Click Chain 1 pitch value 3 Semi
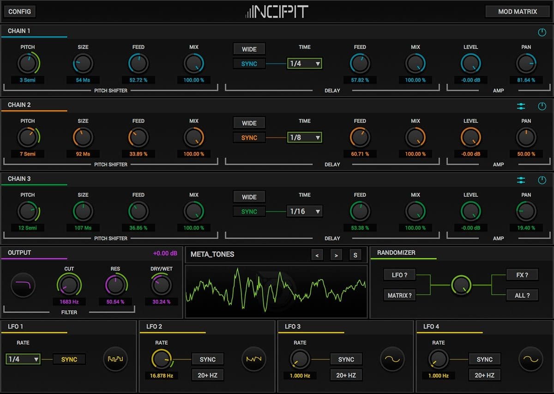The height and width of the screenshot is (394, 554). (28, 80)
